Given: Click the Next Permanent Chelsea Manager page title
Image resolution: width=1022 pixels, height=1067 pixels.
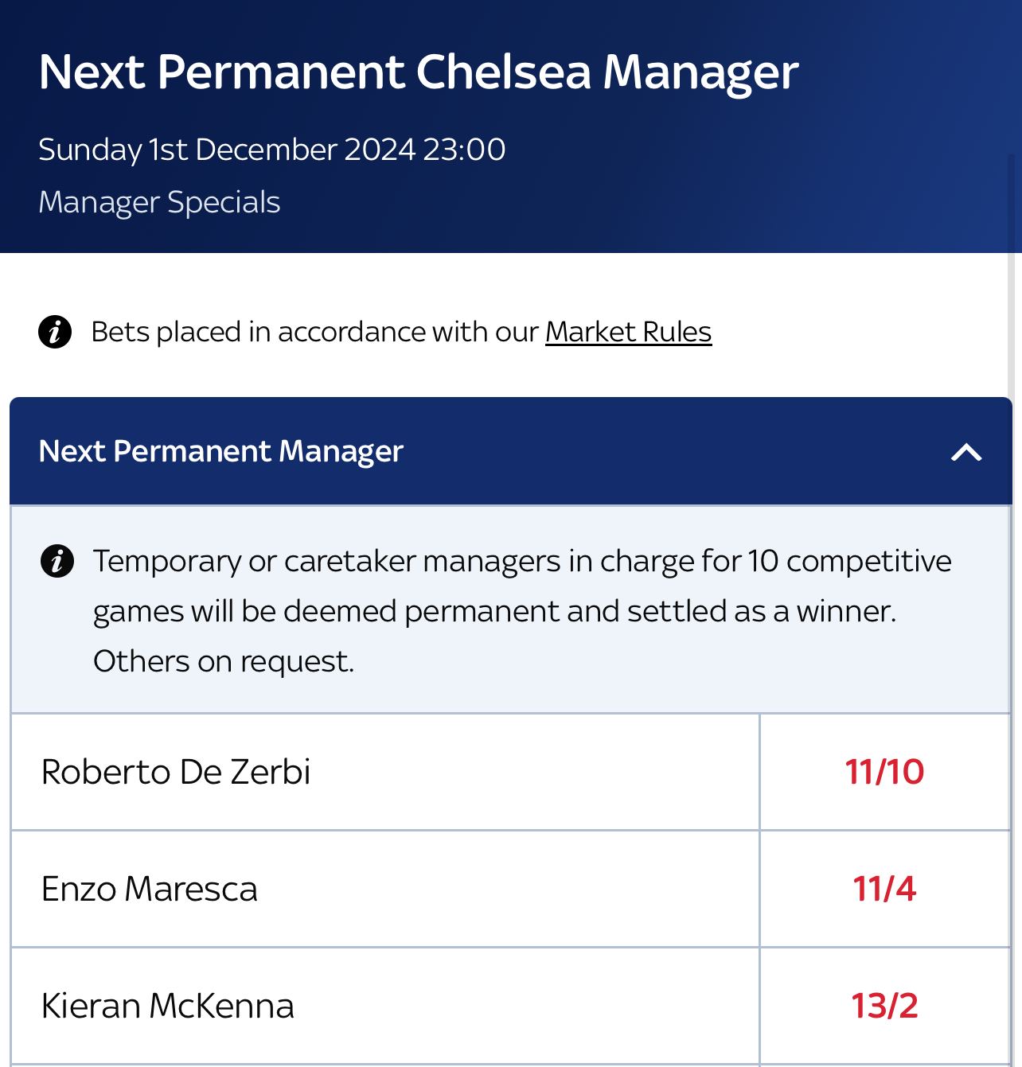Looking at the screenshot, I should 419,72.
